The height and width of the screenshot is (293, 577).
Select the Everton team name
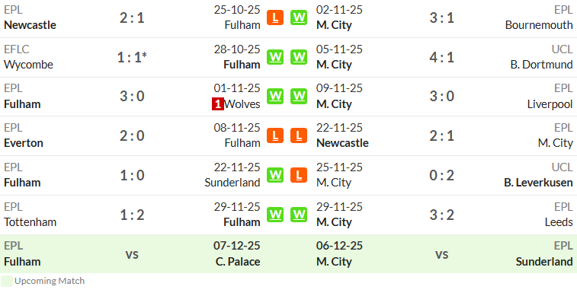pyautogui.click(x=24, y=143)
